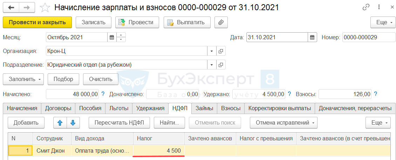Switch to the Удержания tab
This screenshot has width=396, height=160.
click(x=150, y=108)
